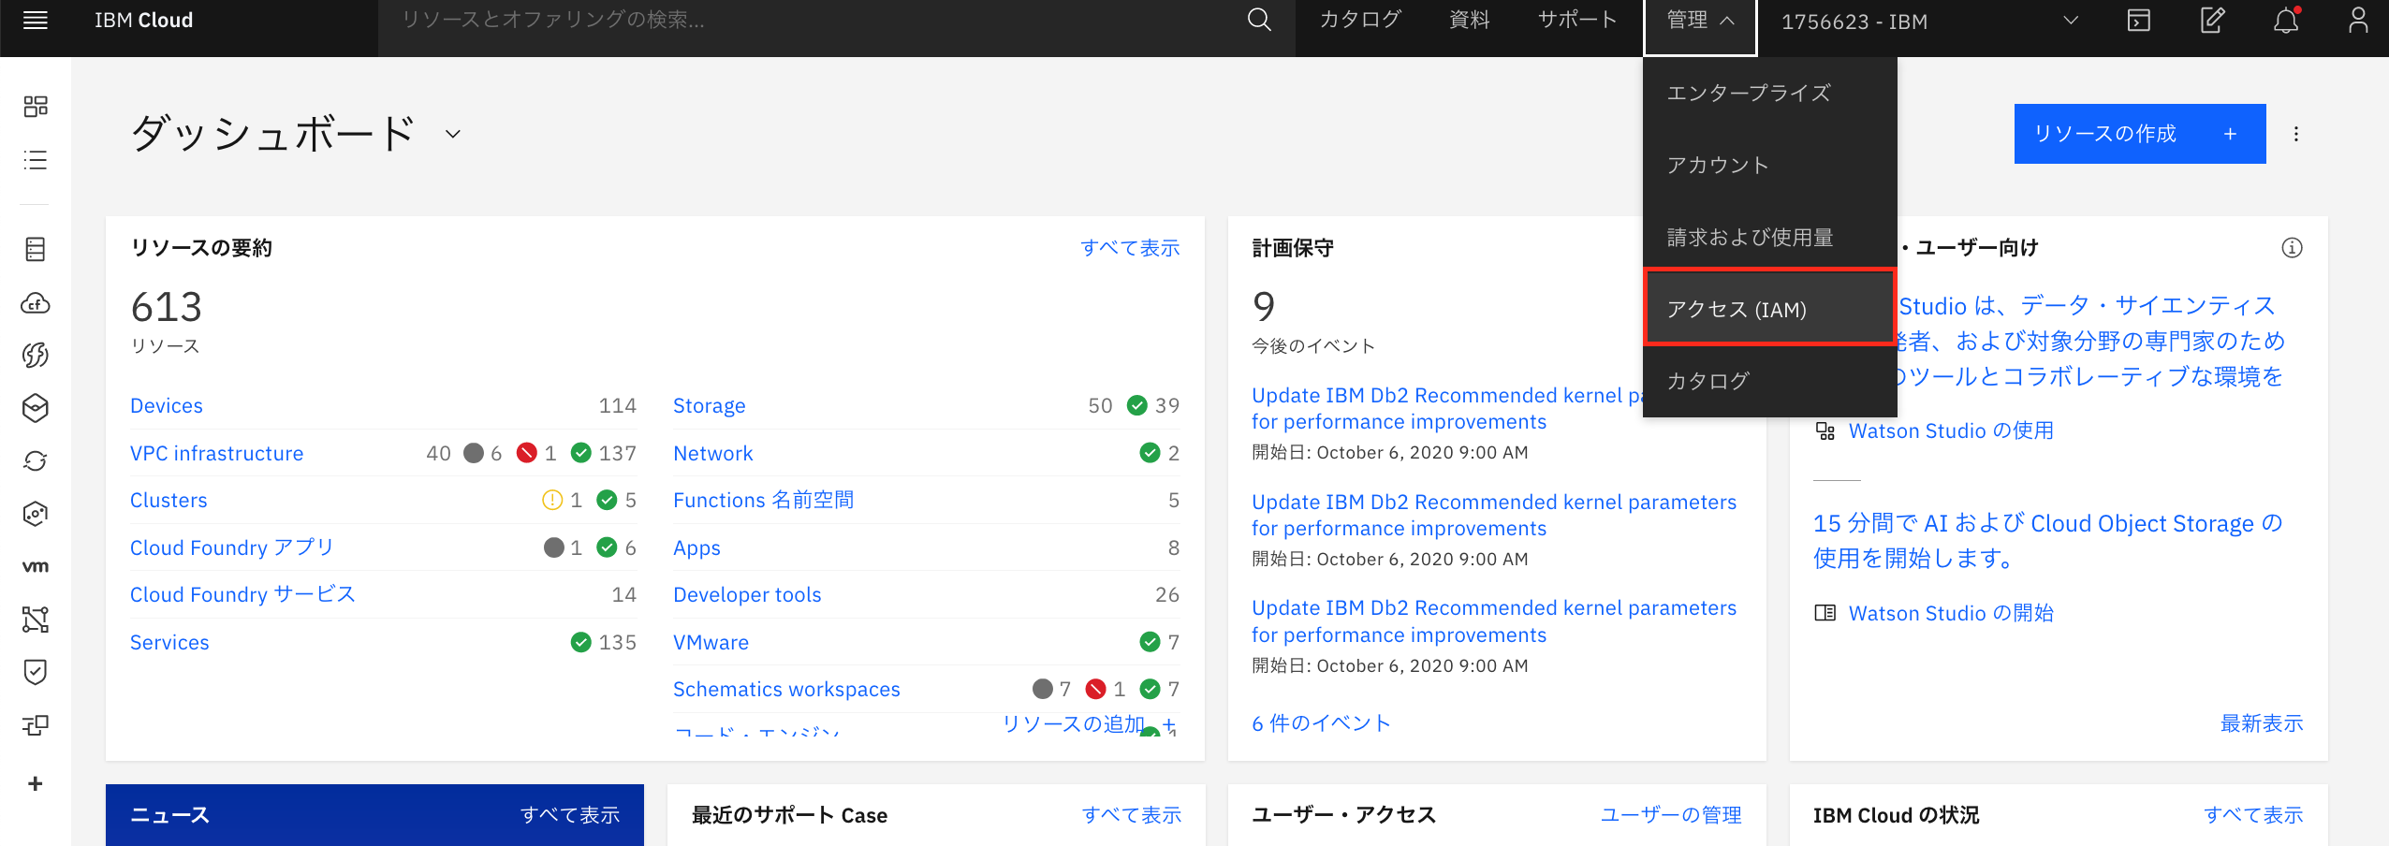Open the dashboard three-dot overflow menu
Image resolution: width=2389 pixels, height=846 pixels.
[2295, 134]
